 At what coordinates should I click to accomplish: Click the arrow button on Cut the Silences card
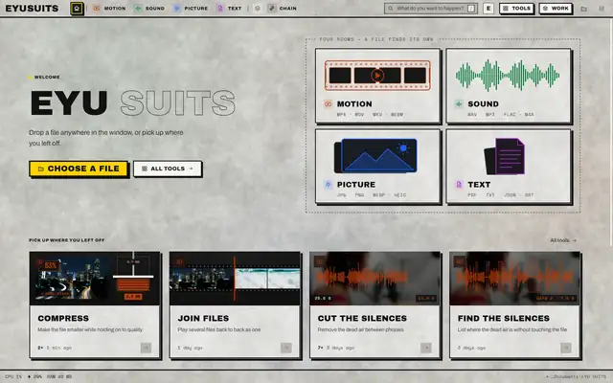click(x=426, y=348)
